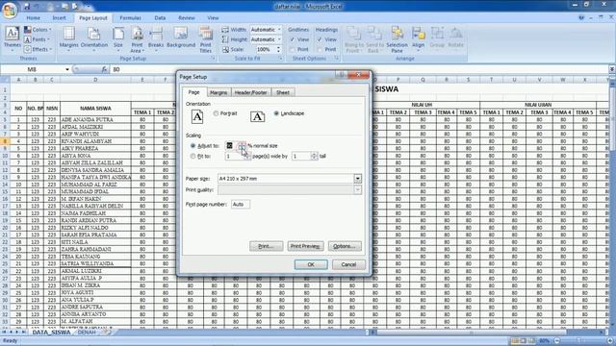Click the Save icon in Quick Access toolbar
Image resolution: width=616 pixels, height=346 pixels.
point(27,7)
